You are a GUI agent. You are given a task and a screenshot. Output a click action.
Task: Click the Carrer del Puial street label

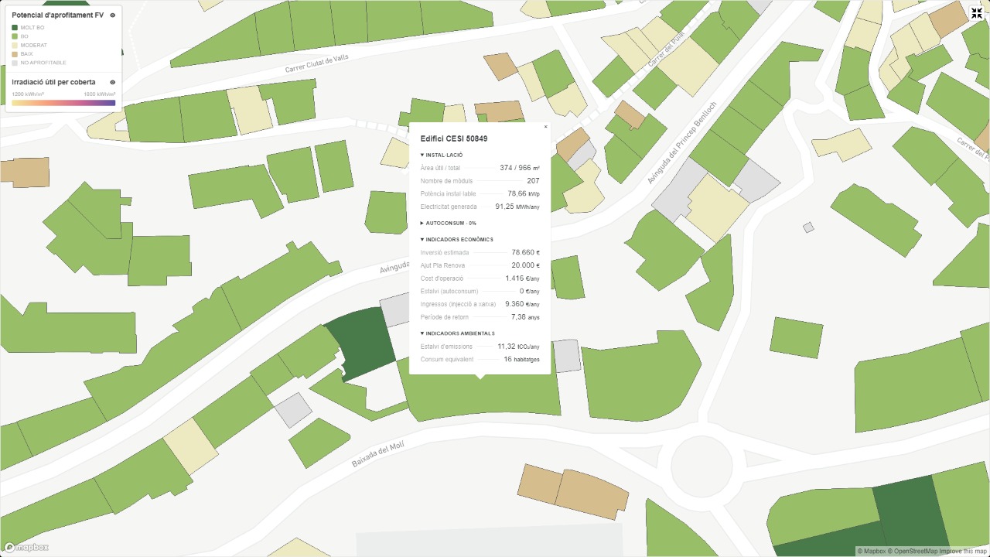(667, 50)
